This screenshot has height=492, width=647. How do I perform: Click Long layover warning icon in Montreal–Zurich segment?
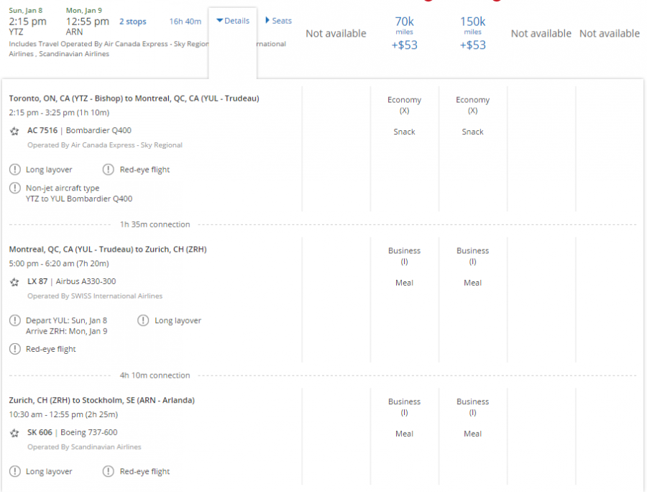tap(143, 321)
